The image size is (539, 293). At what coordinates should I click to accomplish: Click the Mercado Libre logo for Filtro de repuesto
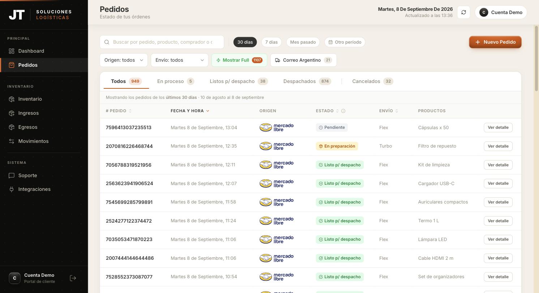pos(277,146)
